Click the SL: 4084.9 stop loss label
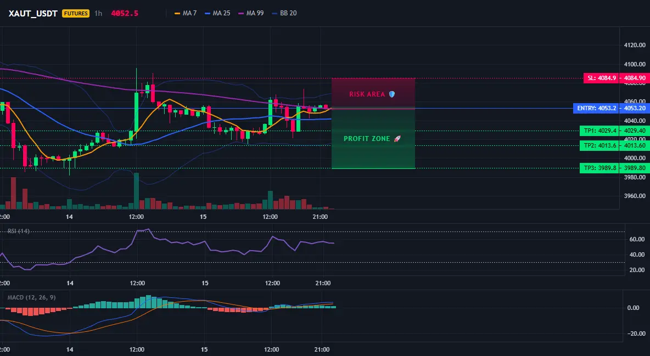650x356 pixels. tap(601, 78)
